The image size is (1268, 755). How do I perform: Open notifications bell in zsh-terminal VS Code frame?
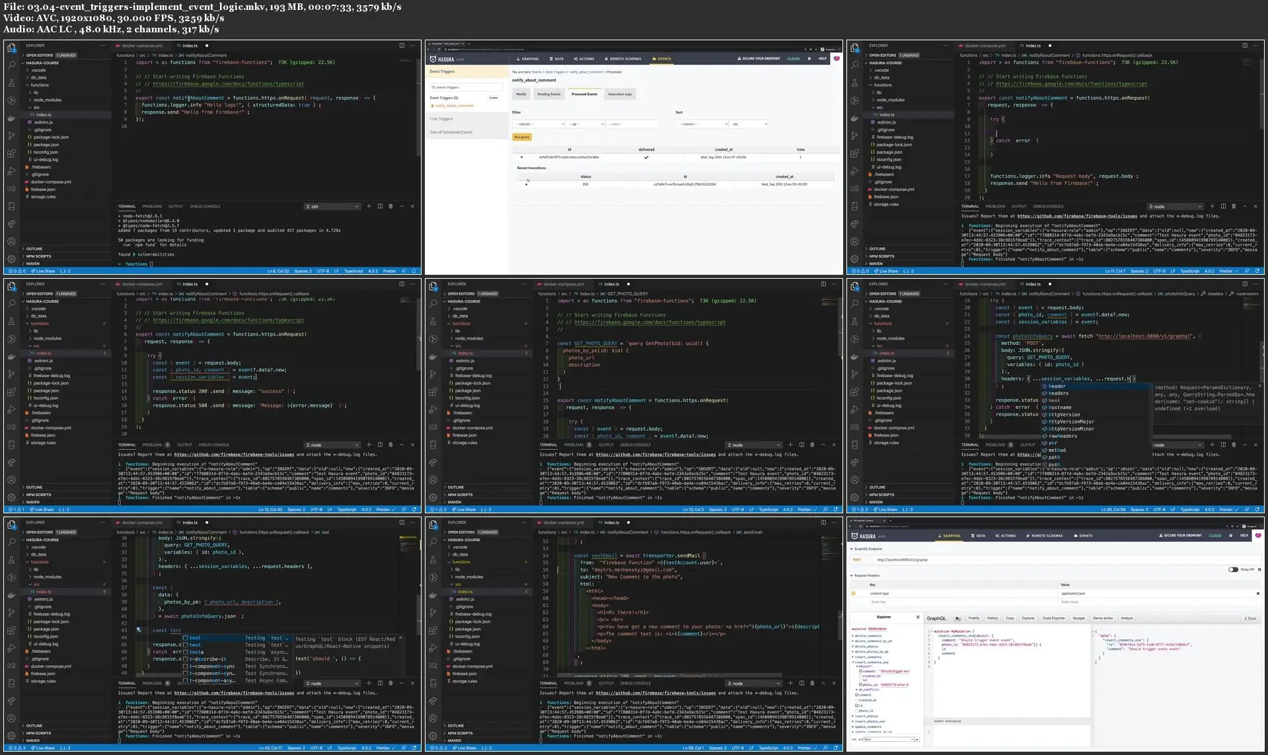point(414,271)
